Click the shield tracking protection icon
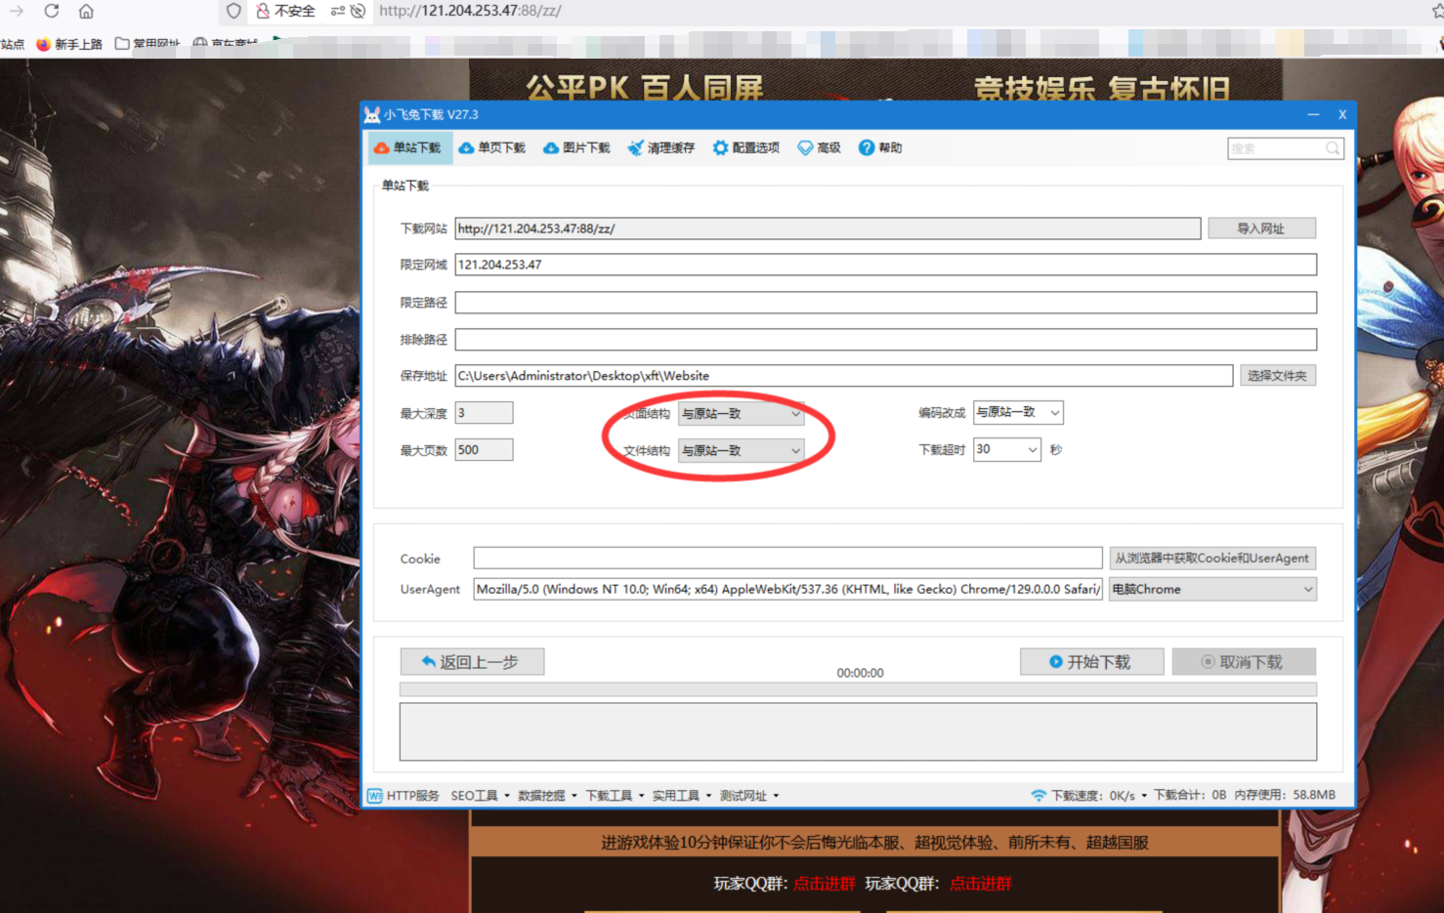Image resolution: width=1444 pixels, height=913 pixels. [234, 11]
